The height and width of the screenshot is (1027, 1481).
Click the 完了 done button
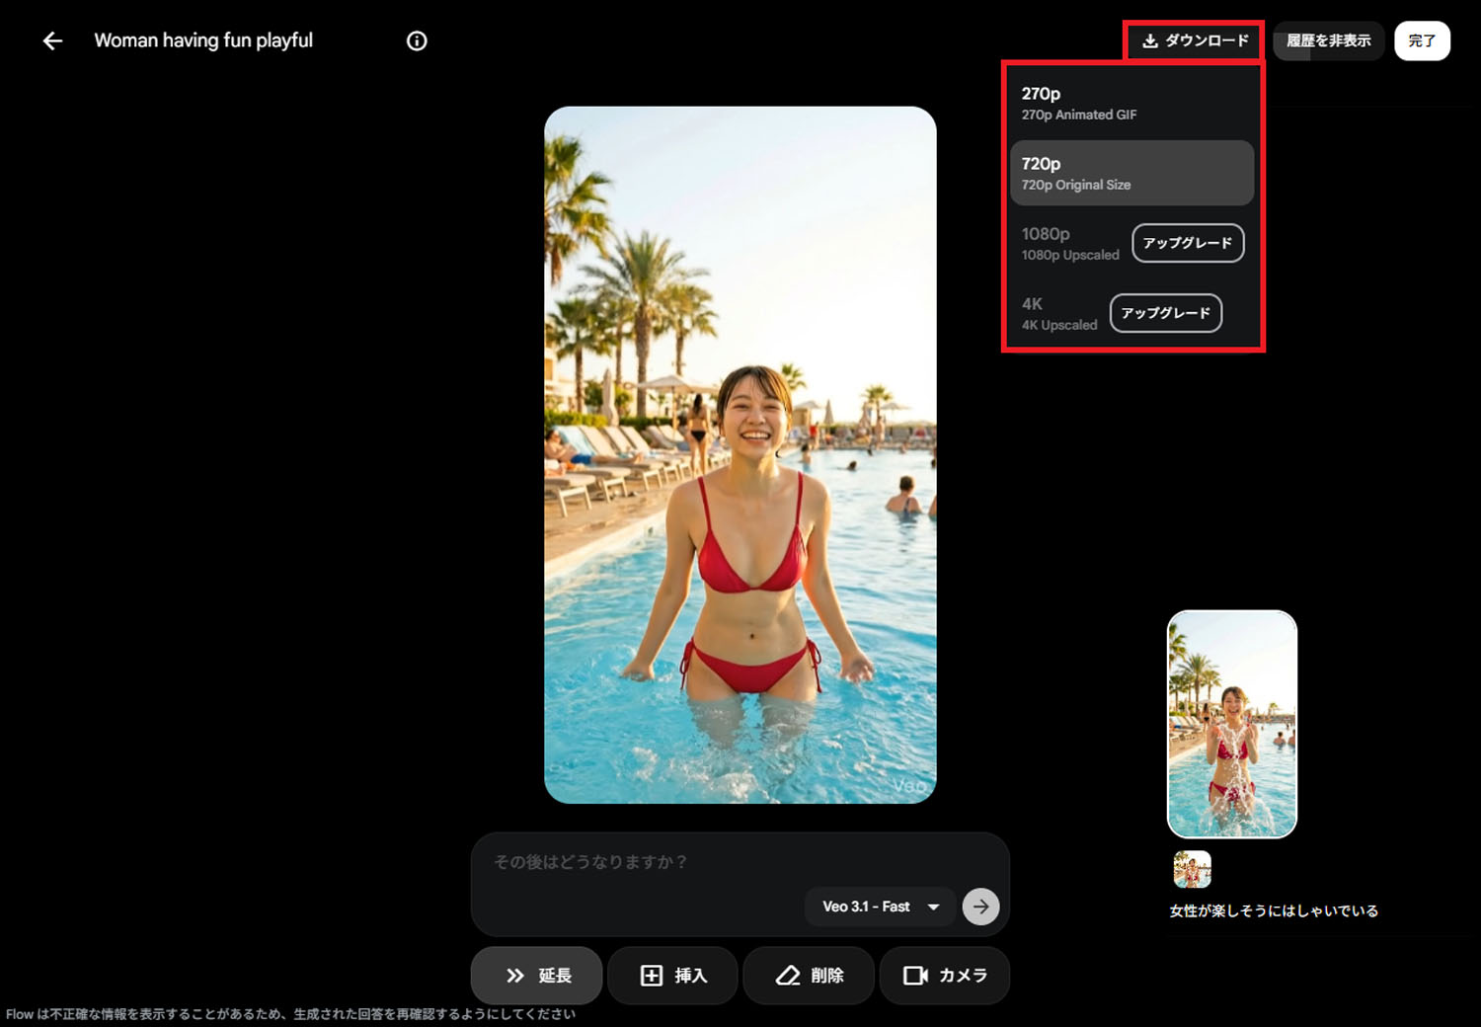1422,40
